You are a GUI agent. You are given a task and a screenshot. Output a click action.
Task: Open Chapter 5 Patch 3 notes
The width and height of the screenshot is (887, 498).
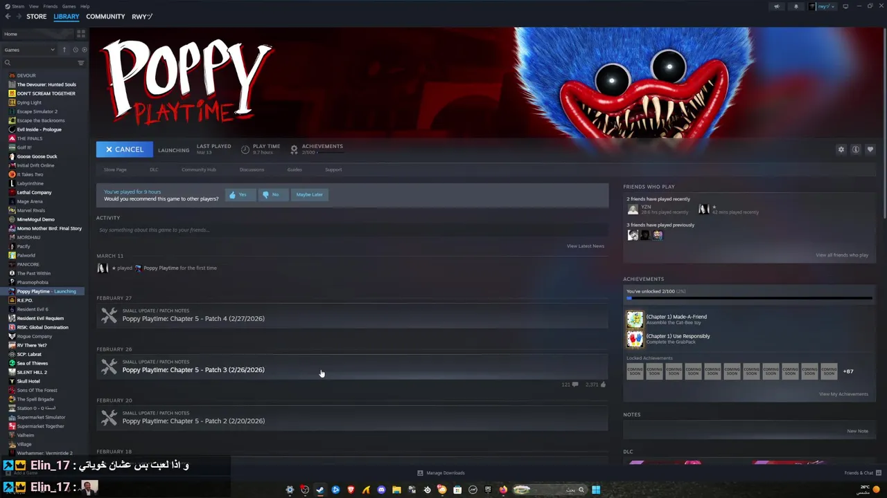[352, 367]
